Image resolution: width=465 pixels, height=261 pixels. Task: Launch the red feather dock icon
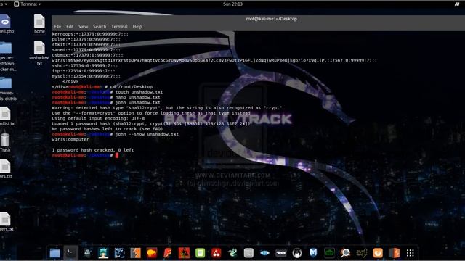(x=168, y=253)
